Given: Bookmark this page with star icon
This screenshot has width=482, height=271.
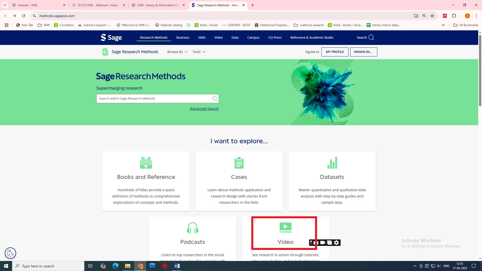Looking at the screenshot, I should point(432,16).
